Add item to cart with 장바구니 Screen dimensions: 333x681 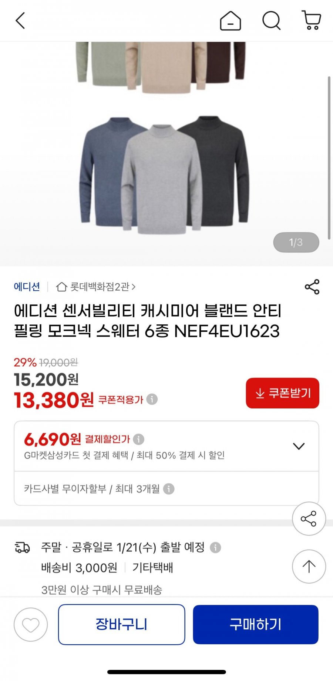tap(121, 625)
